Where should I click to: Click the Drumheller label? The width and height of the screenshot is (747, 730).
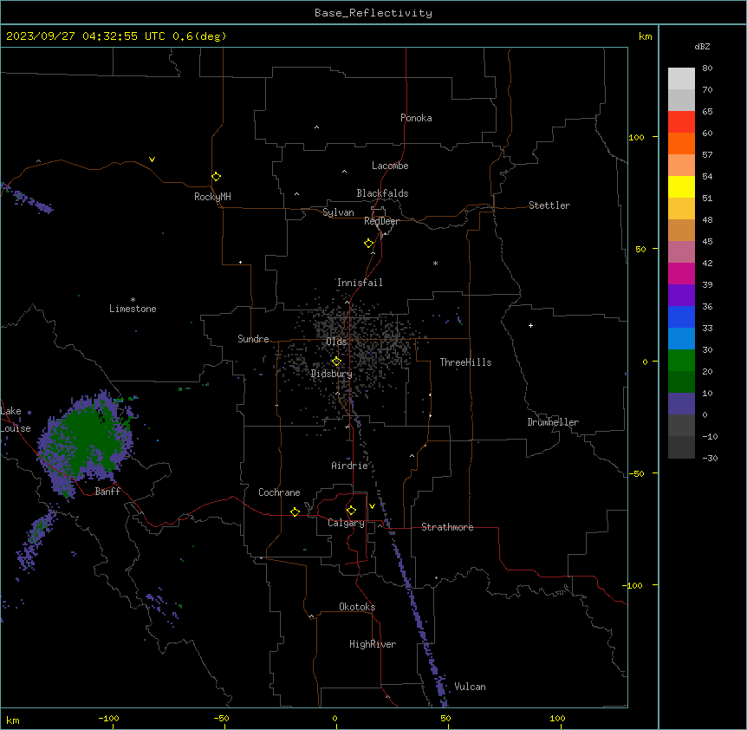553,422
